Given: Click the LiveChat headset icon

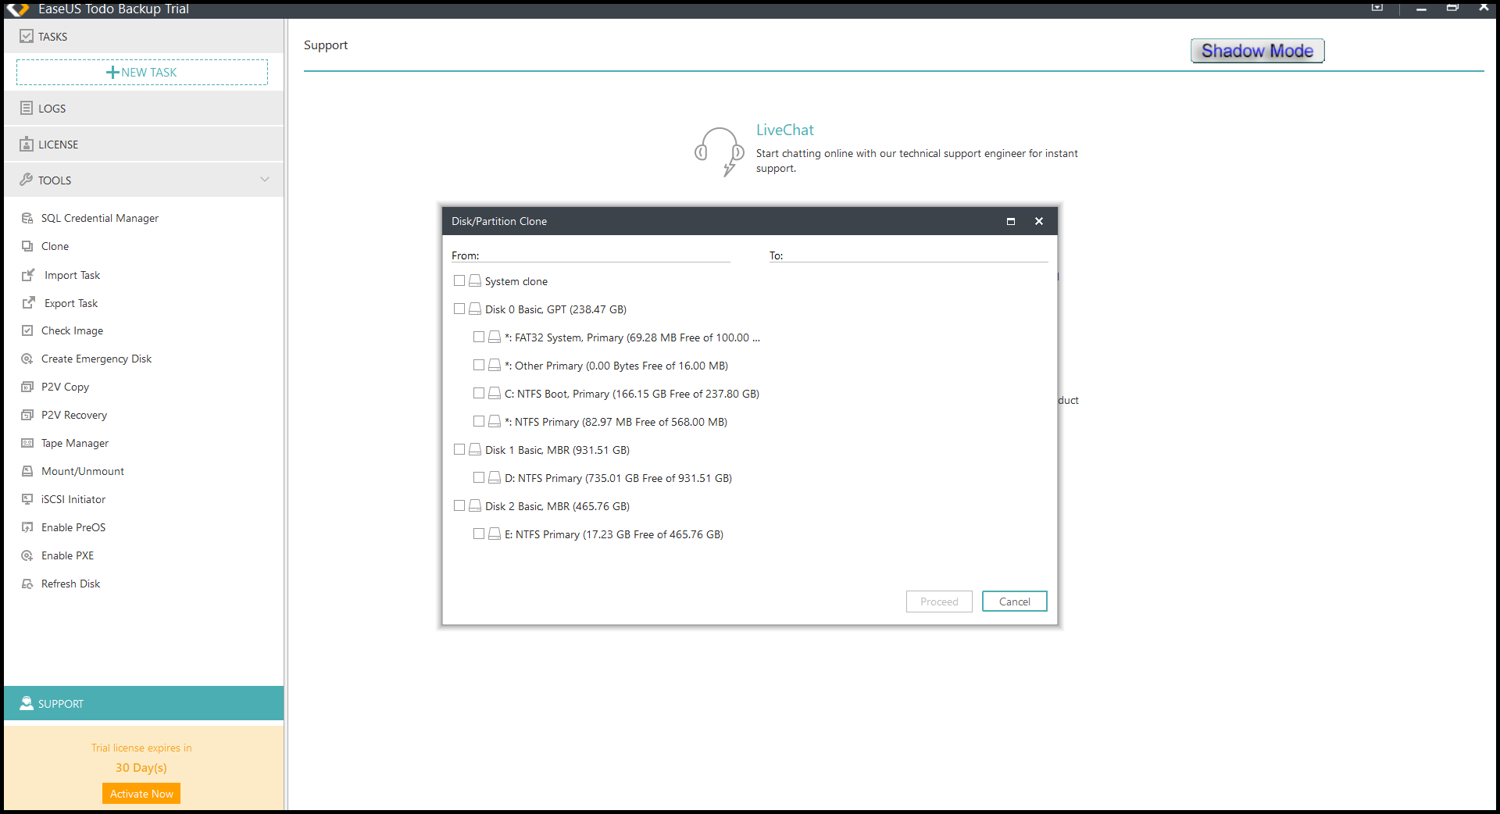Looking at the screenshot, I should coord(720,152).
